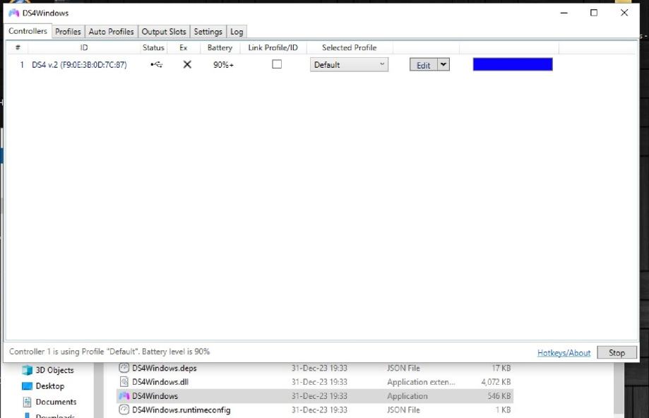Click the Battery column header
649x418 pixels.
pos(220,47)
